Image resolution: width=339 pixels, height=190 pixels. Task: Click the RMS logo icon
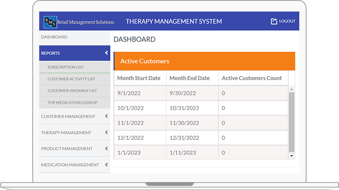pyautogui.click(x=50, y=22)
